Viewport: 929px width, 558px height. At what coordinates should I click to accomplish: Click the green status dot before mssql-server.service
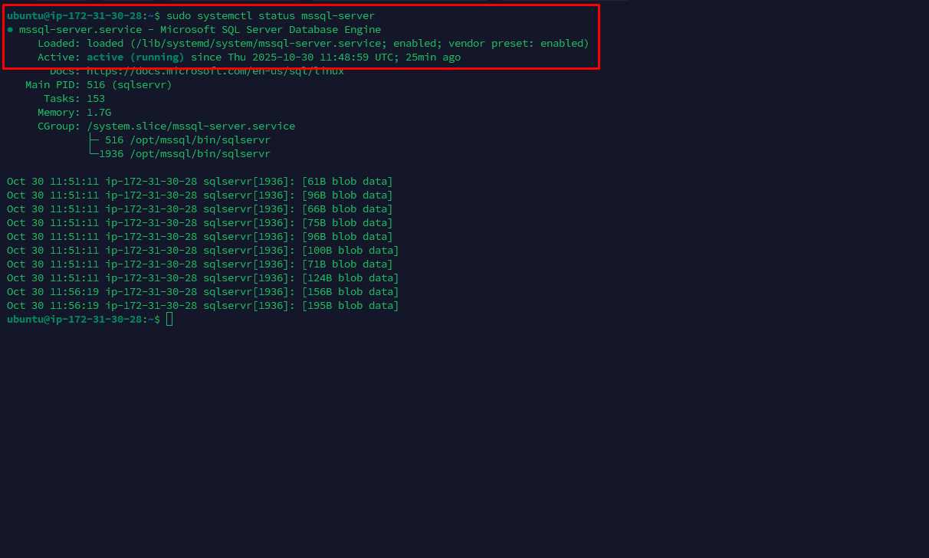tap(10, 30)
